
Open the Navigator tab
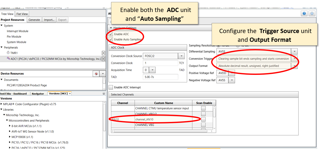(x=39, y=93)
